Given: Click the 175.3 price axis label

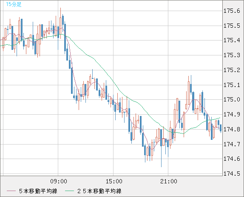Looking at the screenshot, I should coord(232,55).
